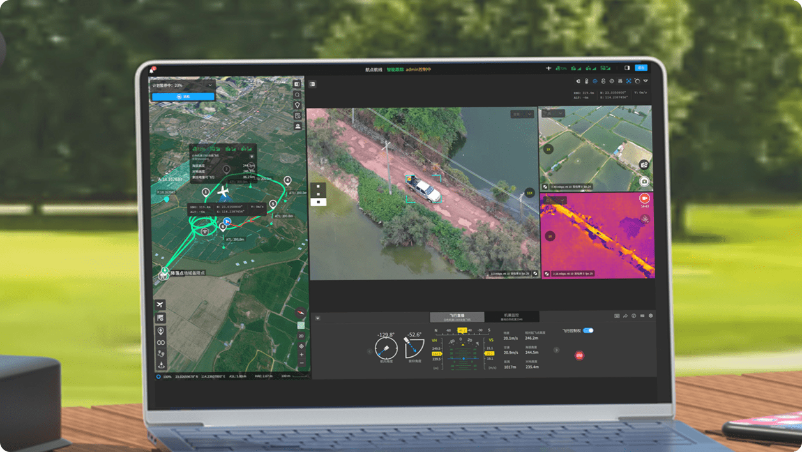Click the location pin icon in map toolbar
This screenshot has width=802, height=452.
pos(160,331)
